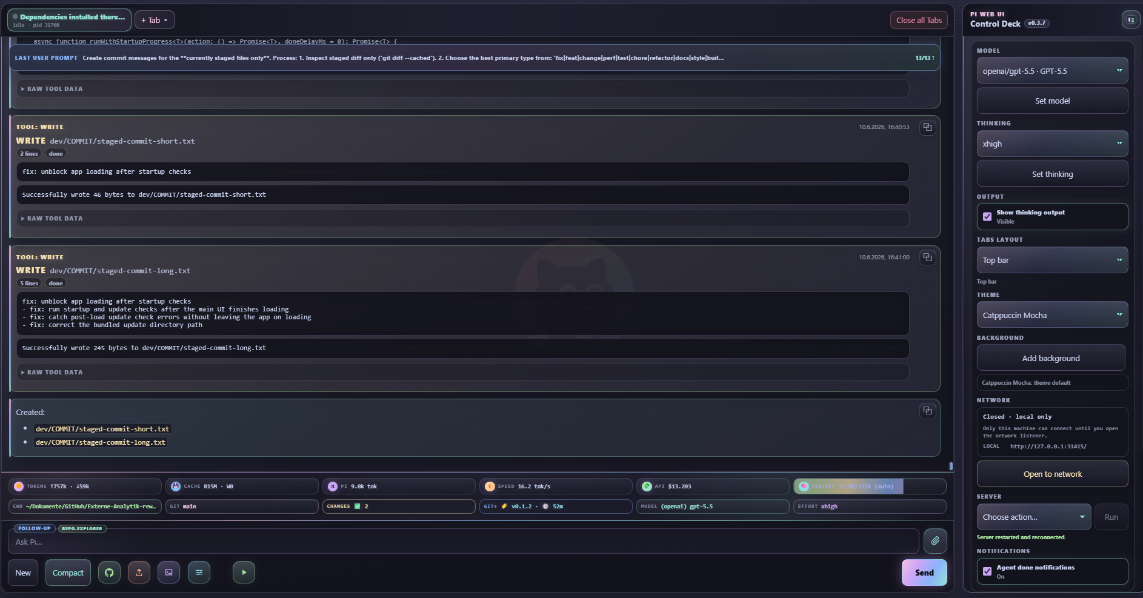The width and height of the screenshot is (1143, 598).
Task: Click the EFFORT xhigh status chip
Action: [x=870, y=507]
